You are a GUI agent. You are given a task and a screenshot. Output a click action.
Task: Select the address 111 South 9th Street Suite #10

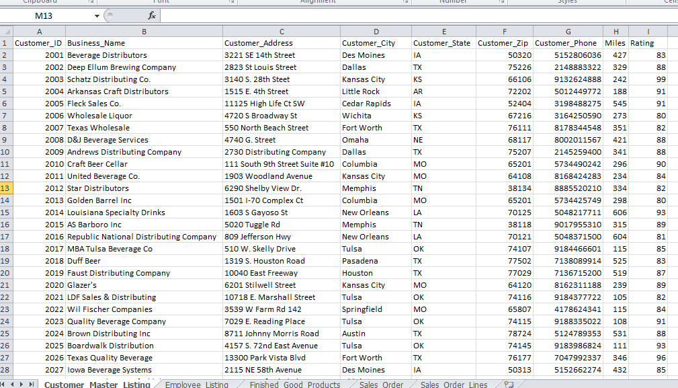coord(282,164)
